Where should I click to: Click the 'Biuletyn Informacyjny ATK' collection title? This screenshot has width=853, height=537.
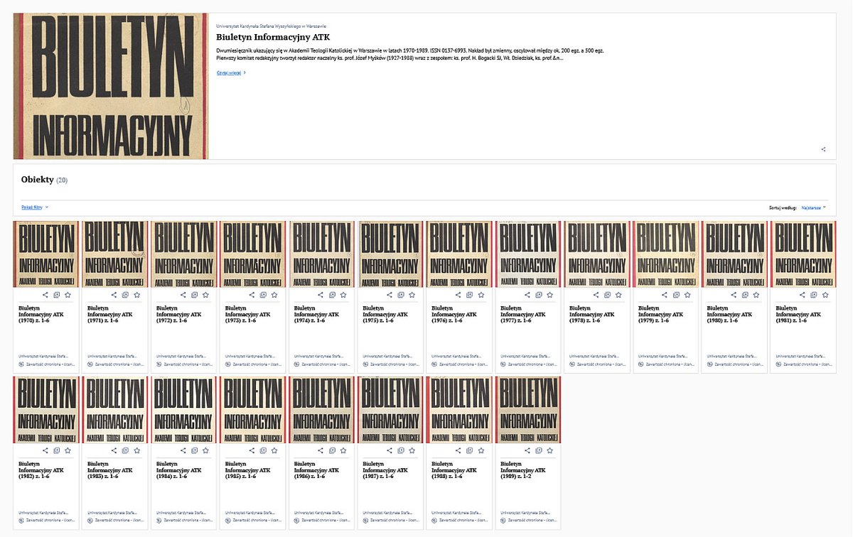pyautogui.click(x=273, y=37)
